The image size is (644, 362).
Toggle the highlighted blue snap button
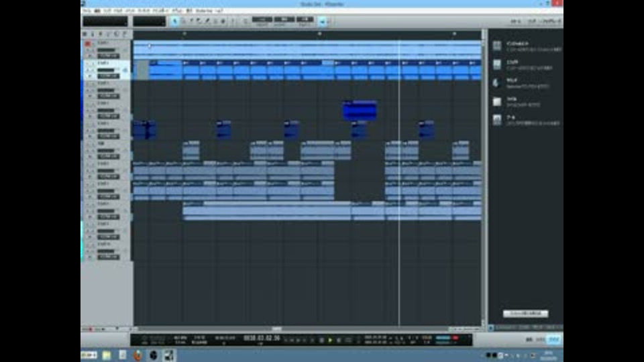click(322, 21)
